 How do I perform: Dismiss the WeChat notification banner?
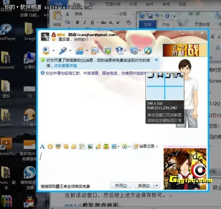click(156, 60)
